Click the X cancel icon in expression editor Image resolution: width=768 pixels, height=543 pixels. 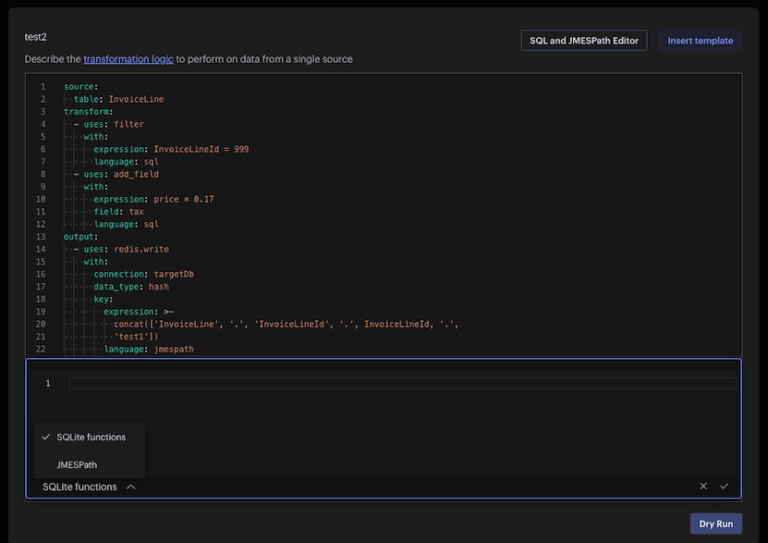(703, 487)
